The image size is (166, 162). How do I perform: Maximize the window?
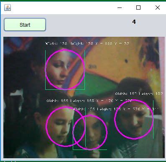point(138,8)
